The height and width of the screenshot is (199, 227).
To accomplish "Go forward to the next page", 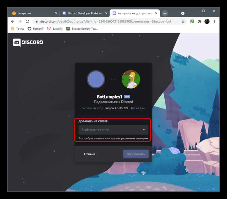I will 20,21.
